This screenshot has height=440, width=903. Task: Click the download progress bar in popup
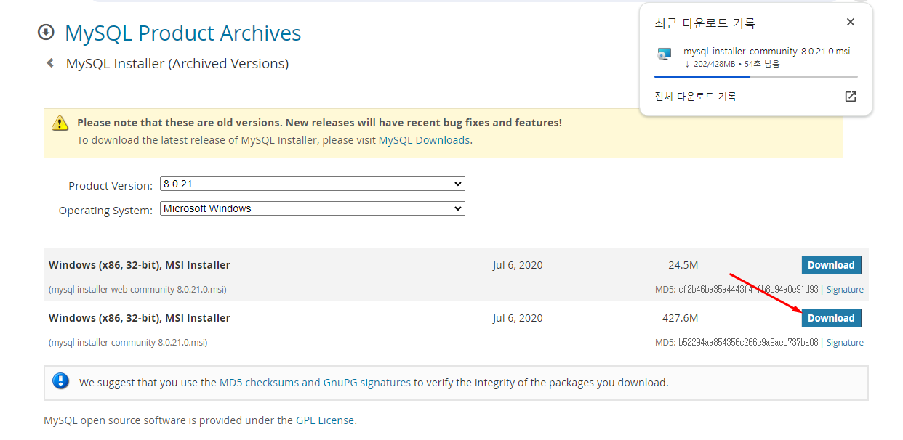(x=755, y=76)
